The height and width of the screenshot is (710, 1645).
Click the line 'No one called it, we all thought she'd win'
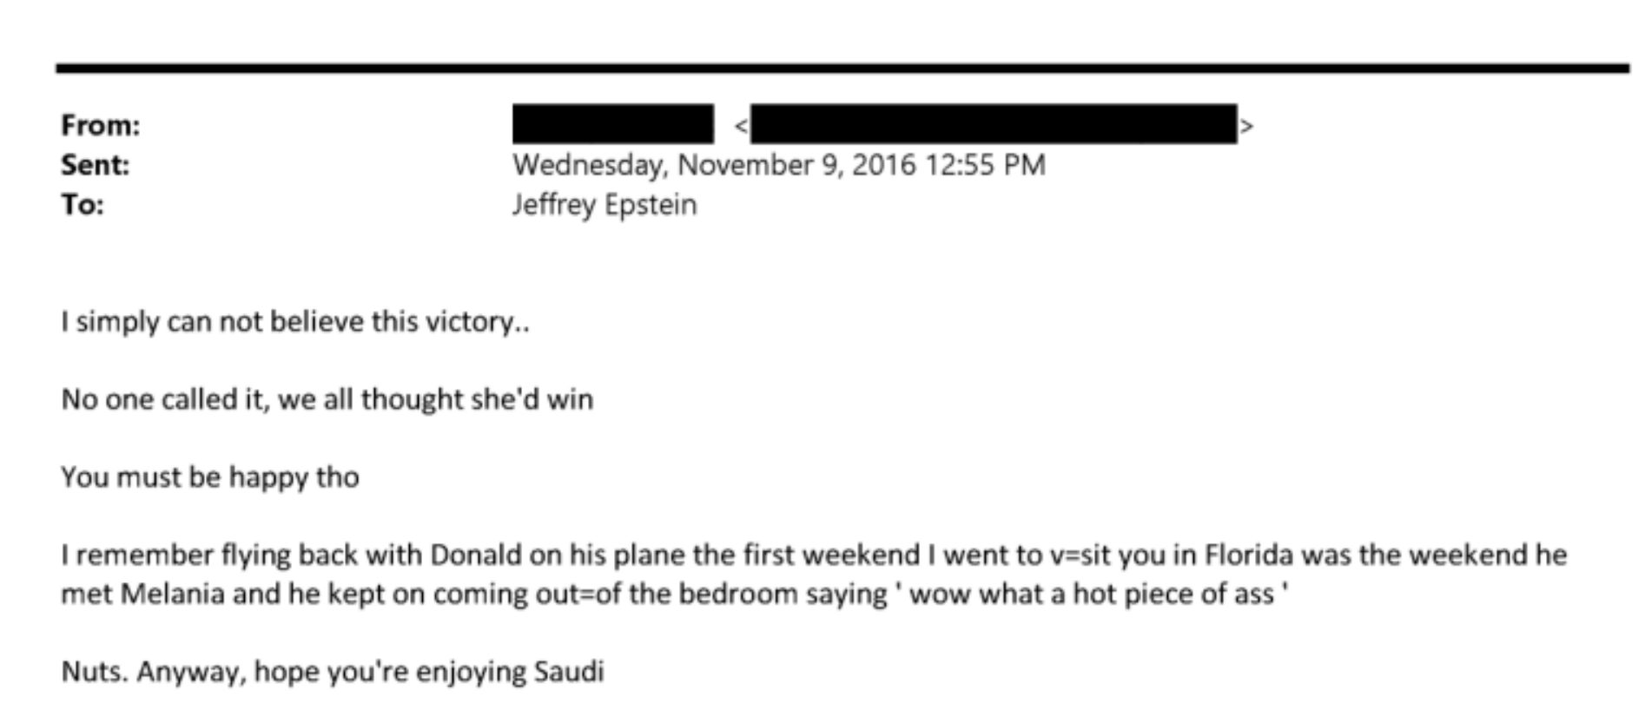[327, 399]
